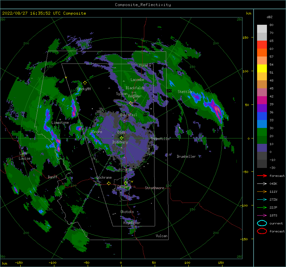Click the Banff town label

click(52, 177)
